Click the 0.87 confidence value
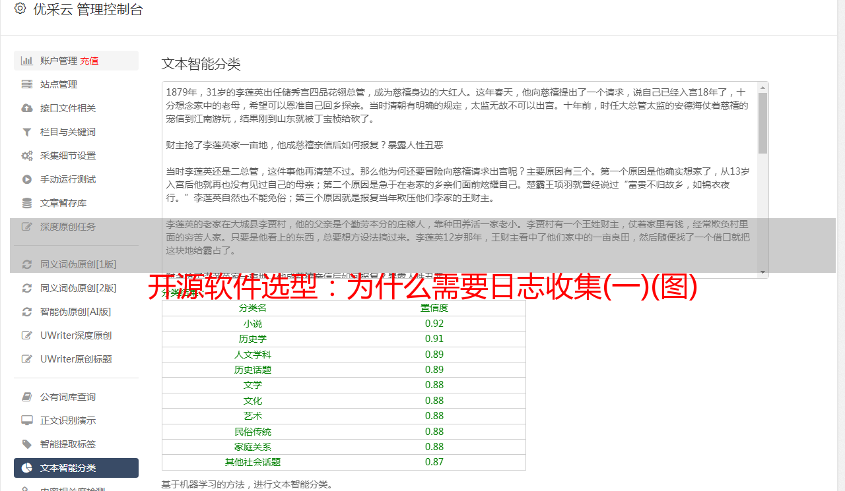This screenshot has height=491, width=845. point(434,462)
